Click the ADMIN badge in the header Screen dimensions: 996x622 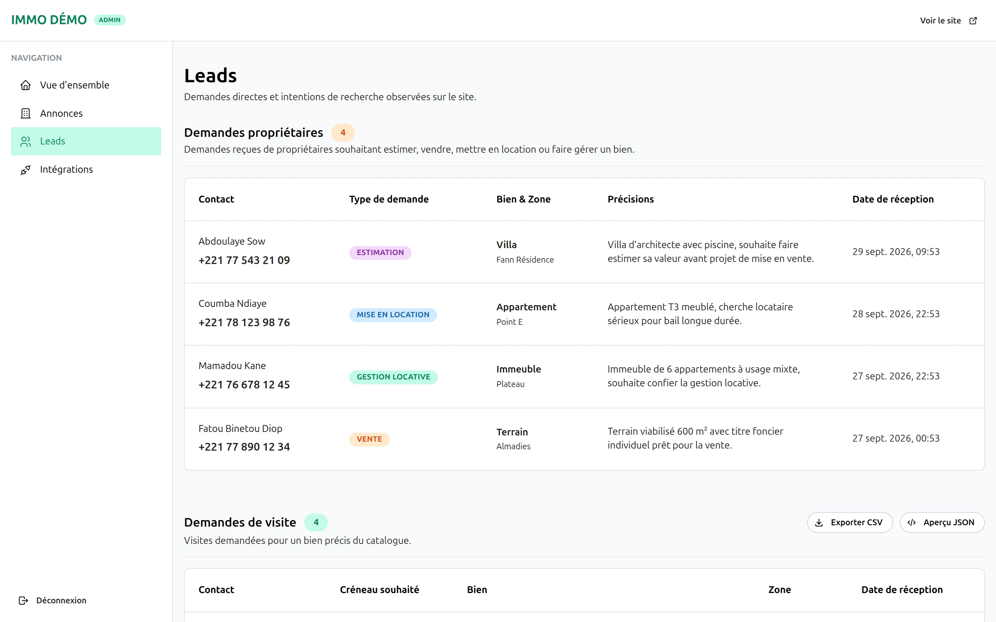click(x=110, y=20)
